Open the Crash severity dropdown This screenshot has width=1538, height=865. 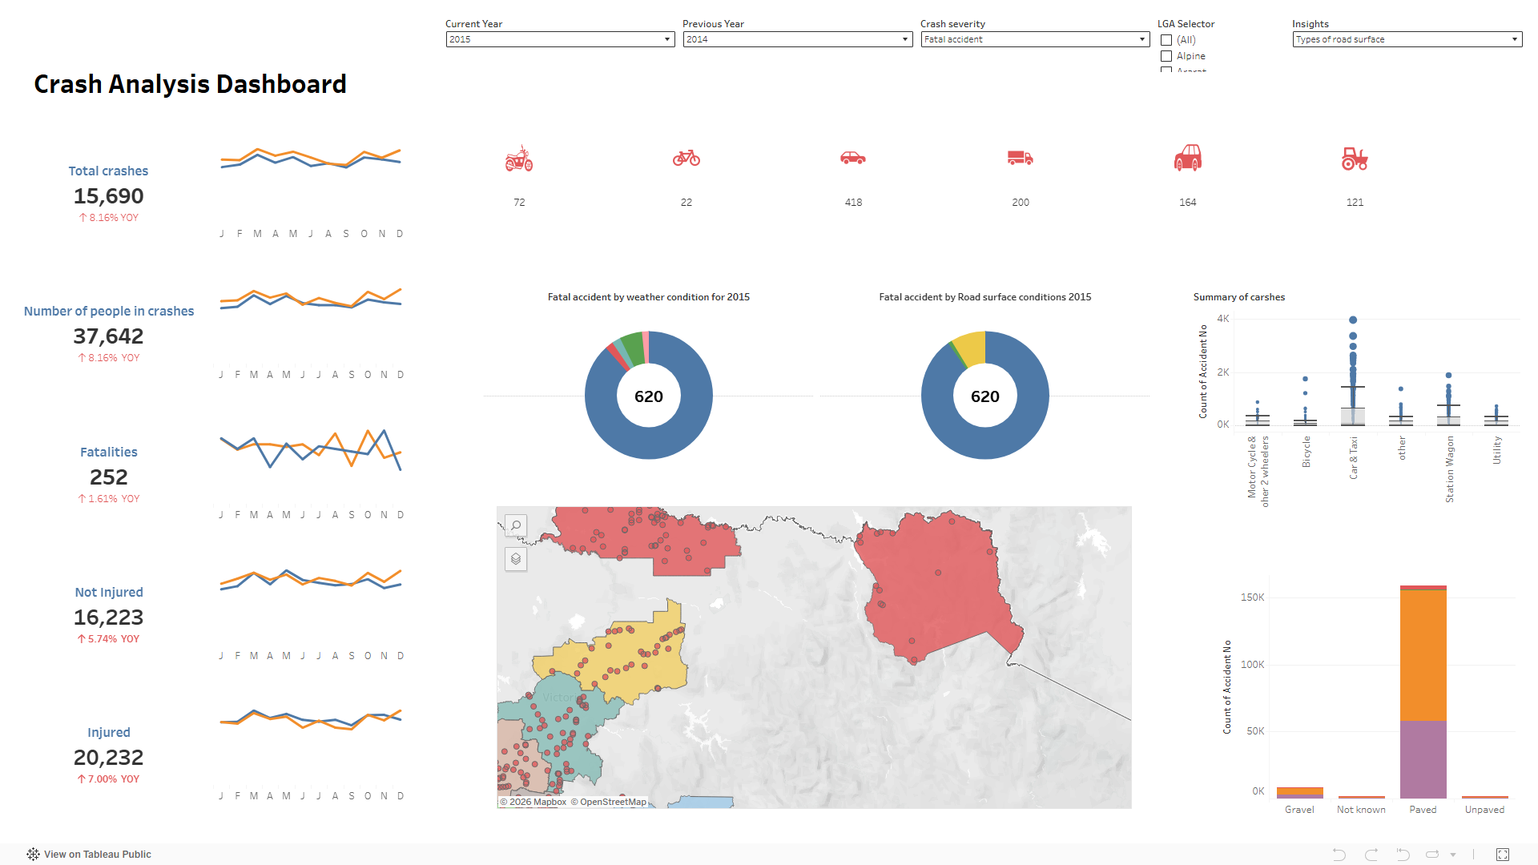pyautogui.click(x=1141, y=39)
